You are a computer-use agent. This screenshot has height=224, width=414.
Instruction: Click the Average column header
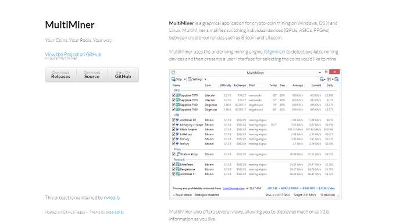(298, 85)
